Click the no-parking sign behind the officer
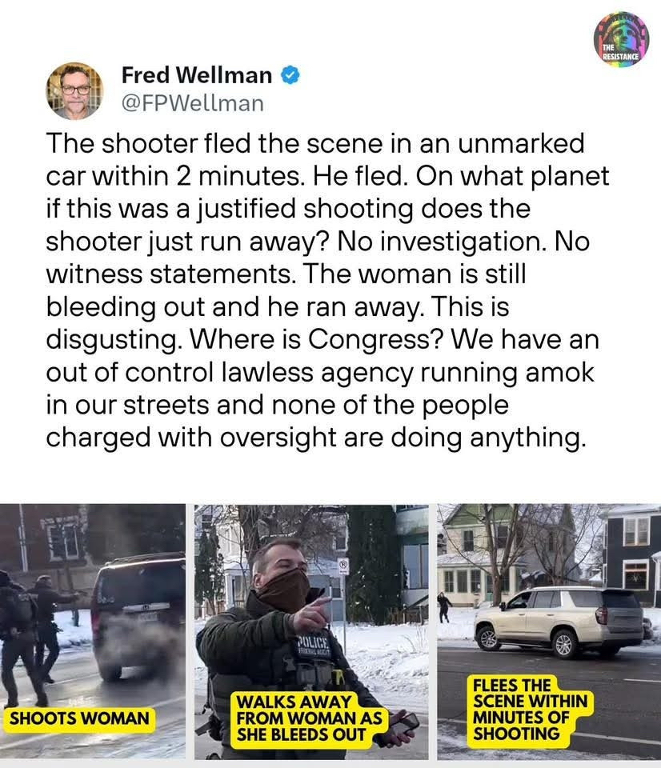Image resolution: width=661 pixels, height=768 pixels. (x=343, y=566)
